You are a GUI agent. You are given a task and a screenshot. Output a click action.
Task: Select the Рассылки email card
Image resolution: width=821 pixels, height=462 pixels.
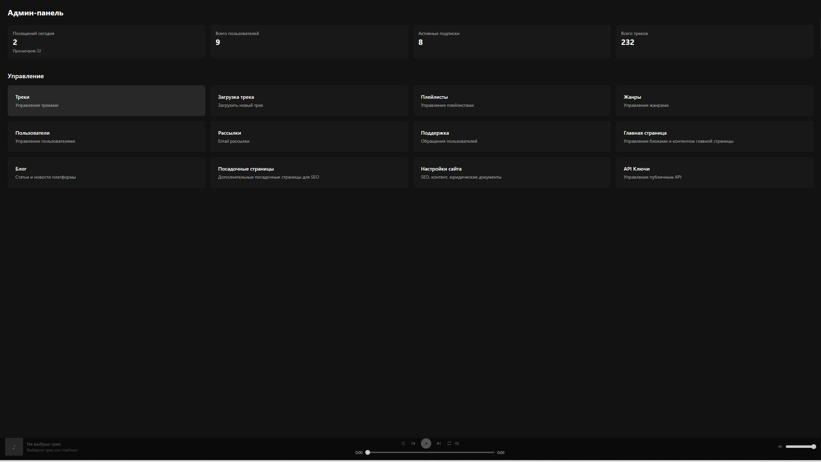(309, 137)
